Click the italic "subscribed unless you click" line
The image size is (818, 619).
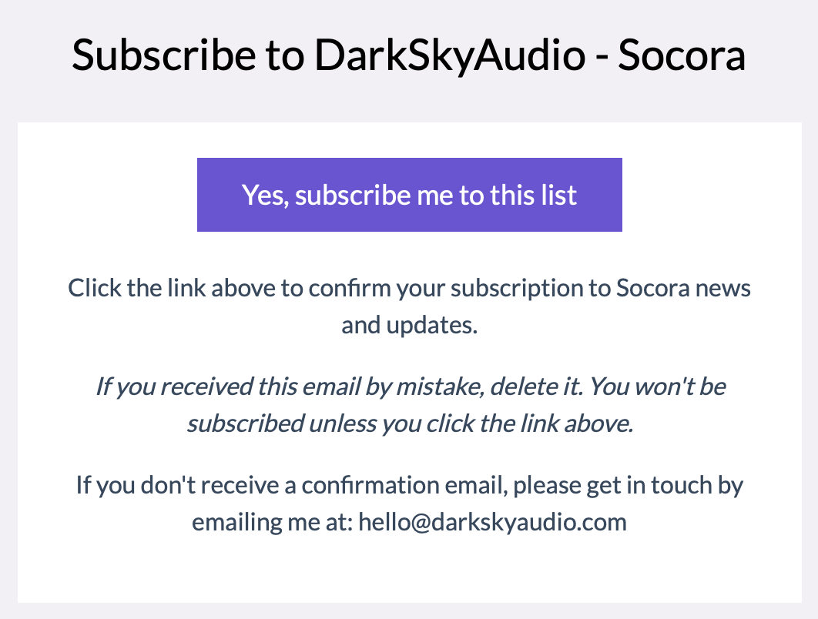pyautogui.click(x=411, y=423)
